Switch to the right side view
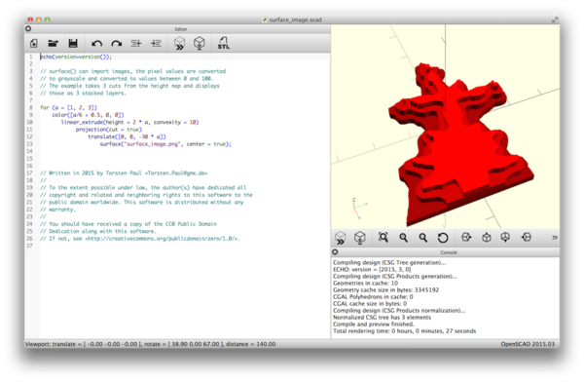This screenshot has width=584, height=382. [466, 237]
